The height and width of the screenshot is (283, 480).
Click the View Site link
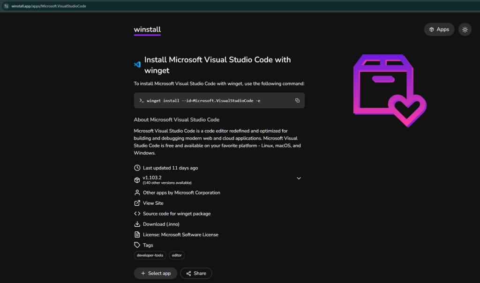pos(153,203)
